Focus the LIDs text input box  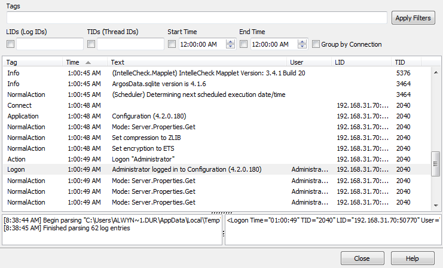click(50, 44)
